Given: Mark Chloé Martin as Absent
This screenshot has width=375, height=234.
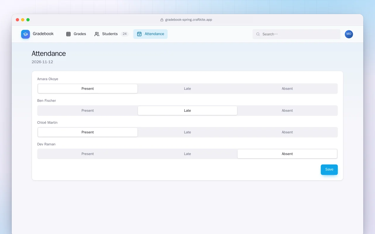Looking at the screenshot, I should coord(287,132).
